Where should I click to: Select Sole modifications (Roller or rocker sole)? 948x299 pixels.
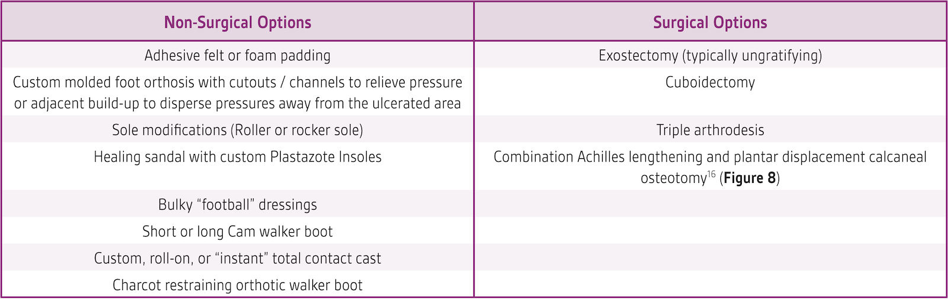tap(238, 130)
